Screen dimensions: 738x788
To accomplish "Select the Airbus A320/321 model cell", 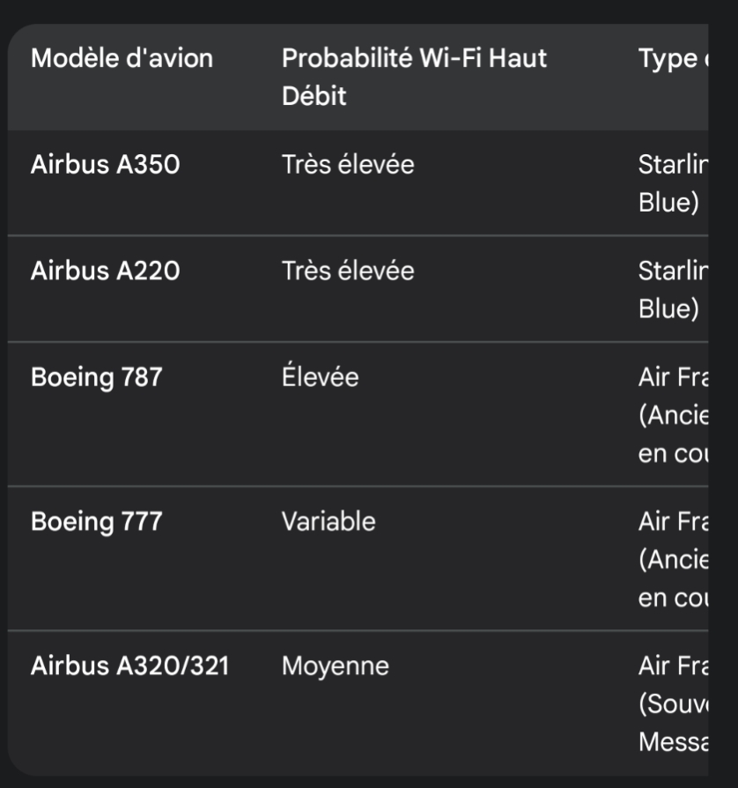I will (129, 666).
